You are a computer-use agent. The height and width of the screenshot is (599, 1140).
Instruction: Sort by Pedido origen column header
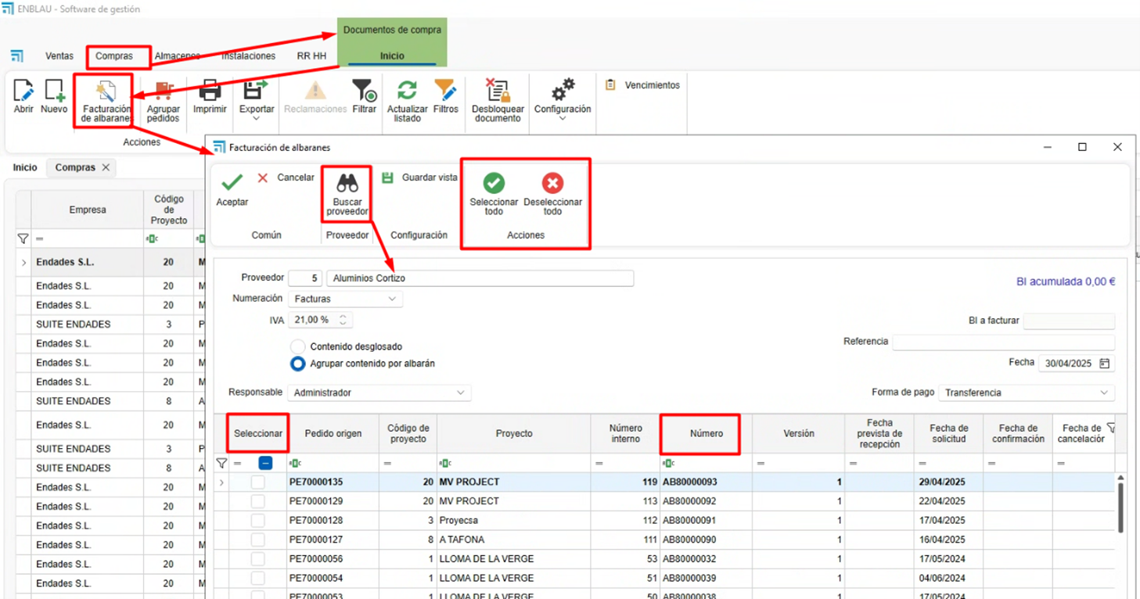point(333,433)
